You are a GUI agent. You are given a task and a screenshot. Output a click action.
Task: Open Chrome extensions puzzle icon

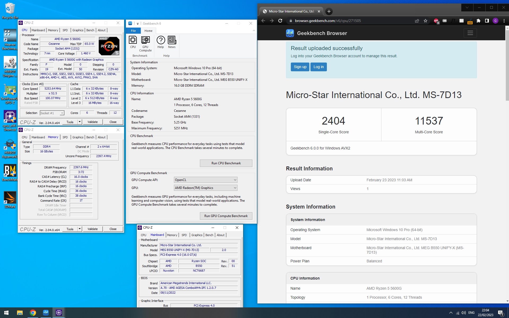pos(479,21)
